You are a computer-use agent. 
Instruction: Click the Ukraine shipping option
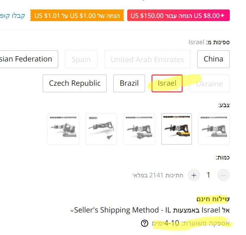(209, 84)
